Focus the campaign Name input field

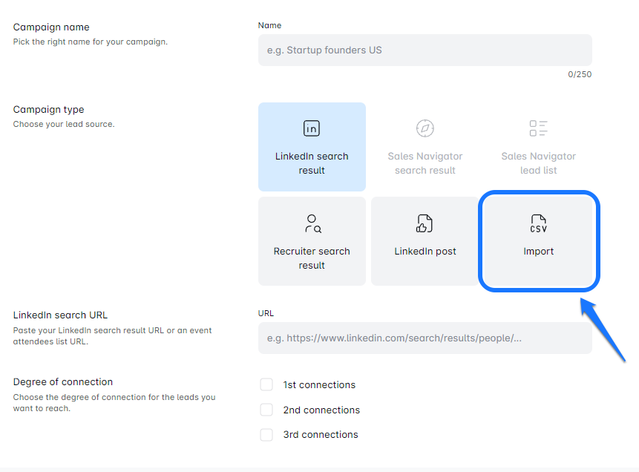(425, 50)
